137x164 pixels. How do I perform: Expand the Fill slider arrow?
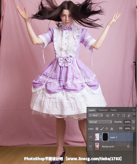[x=133, y=128]
